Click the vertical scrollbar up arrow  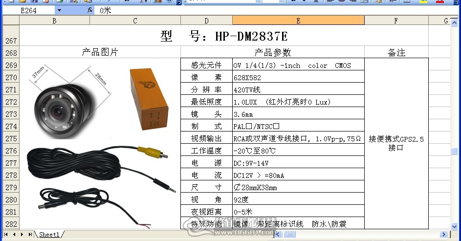(454, 22)
